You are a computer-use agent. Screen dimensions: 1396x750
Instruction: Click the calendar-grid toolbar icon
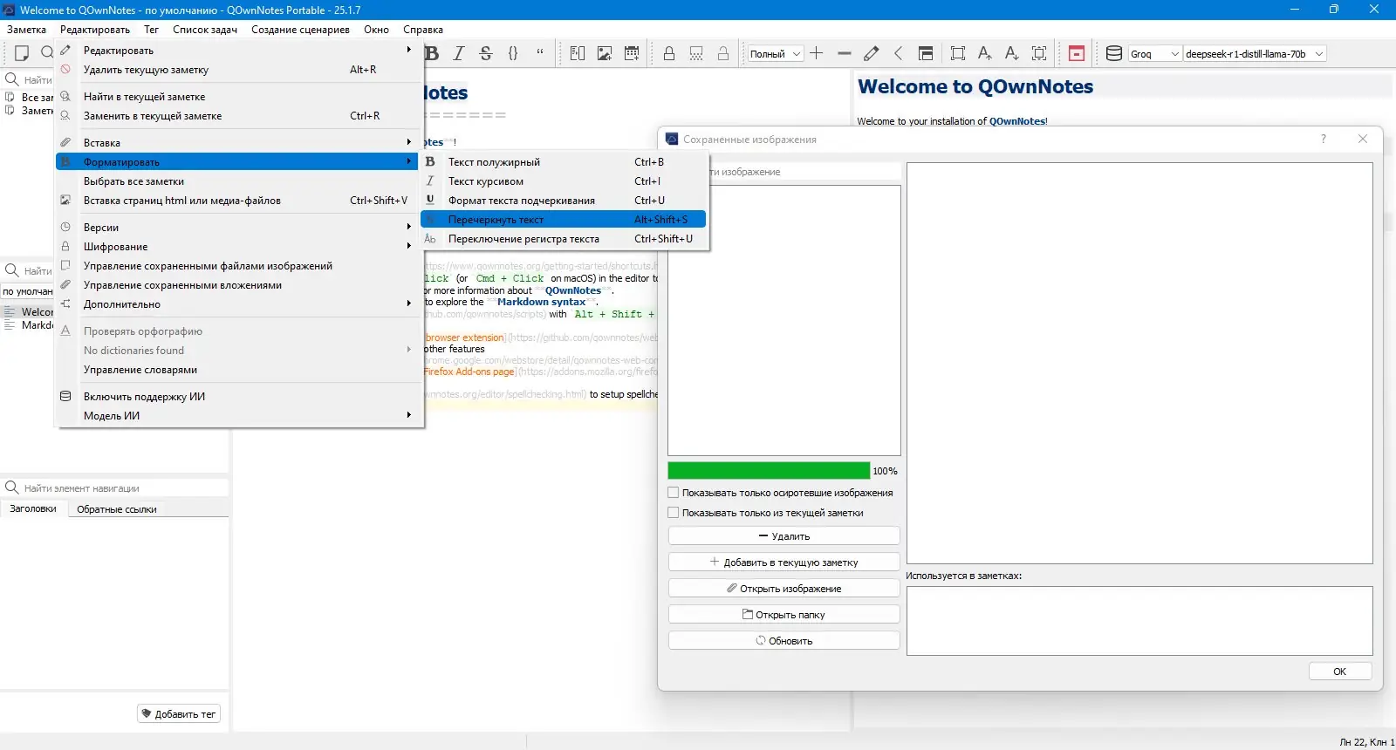[x=632, y=53]
